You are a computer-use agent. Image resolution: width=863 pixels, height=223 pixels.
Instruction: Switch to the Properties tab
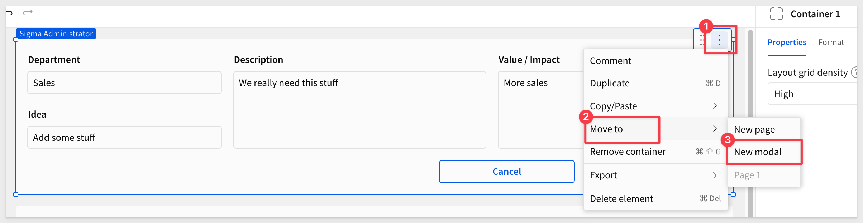point(787,43)
